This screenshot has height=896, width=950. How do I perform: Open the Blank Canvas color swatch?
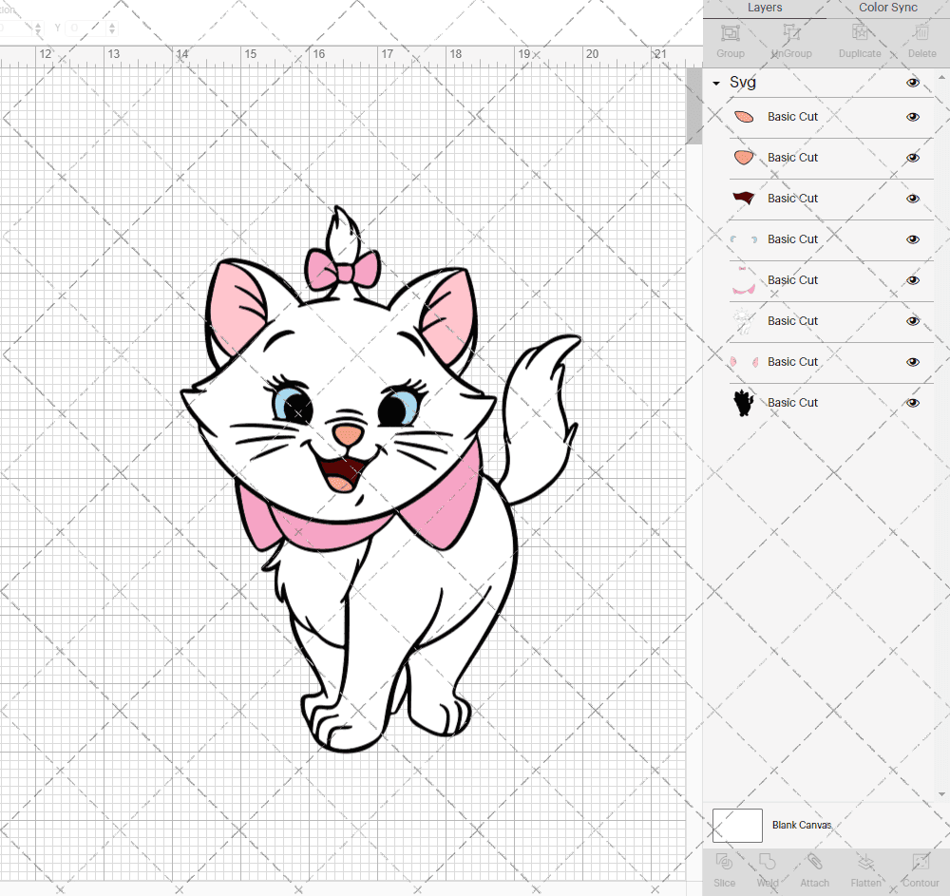pos(737,825)
